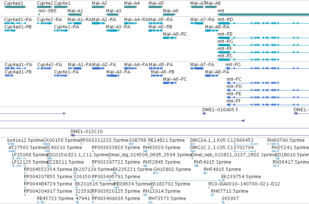This screenshot has width=309, height=204.
Task: Click the Mal-A1 gene label
Action: coord(75,11)
